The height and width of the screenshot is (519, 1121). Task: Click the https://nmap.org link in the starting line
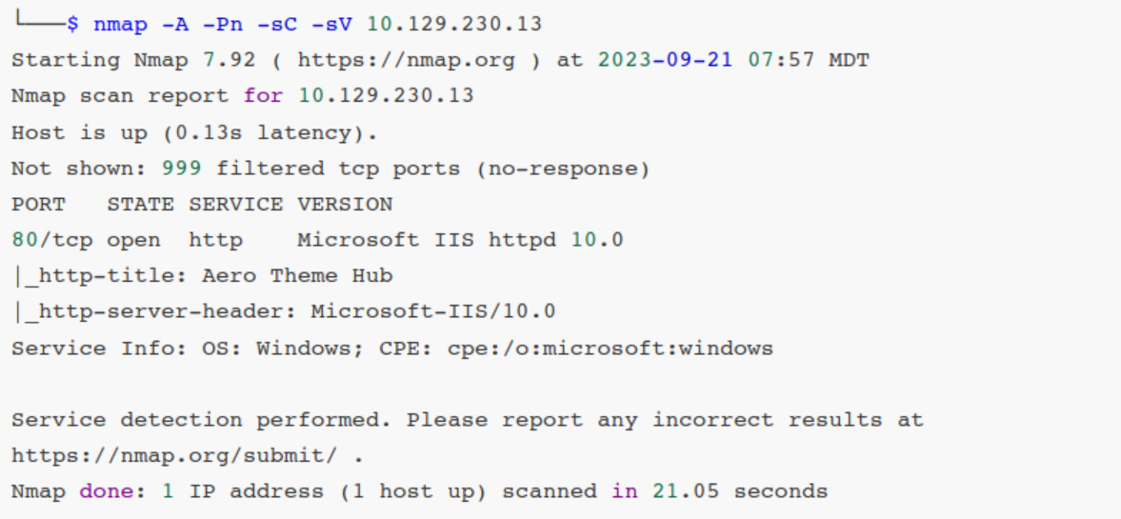pyautogui.click(x=406, y=61)
